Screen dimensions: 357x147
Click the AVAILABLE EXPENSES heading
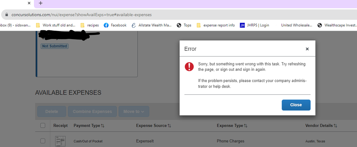click(x=68, y=93)
